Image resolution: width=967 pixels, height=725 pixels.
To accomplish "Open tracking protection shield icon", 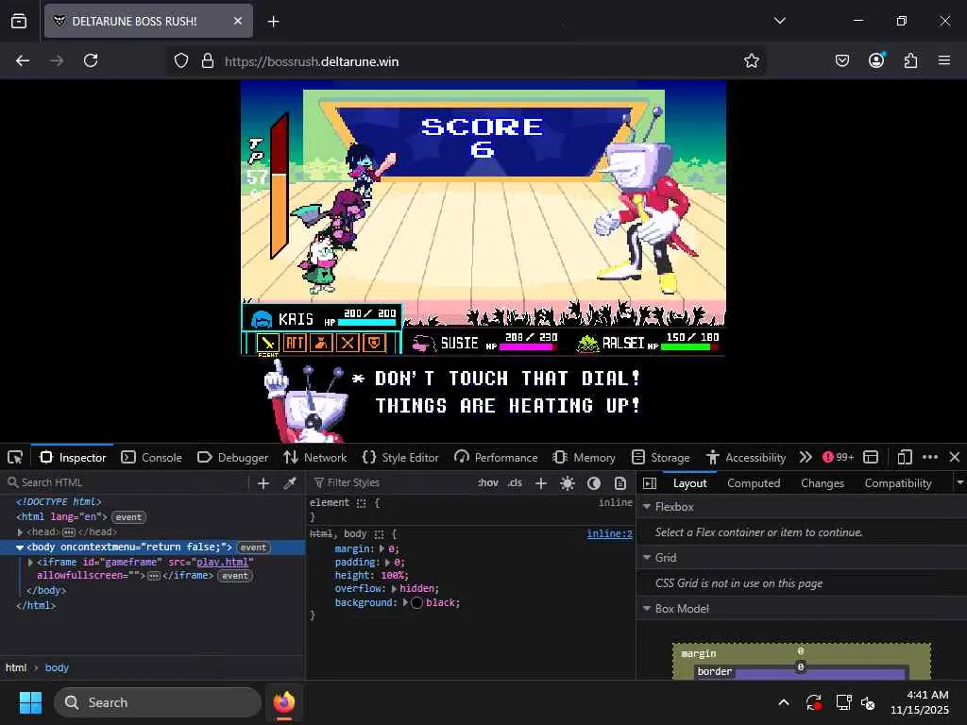I will pos(181,61).
